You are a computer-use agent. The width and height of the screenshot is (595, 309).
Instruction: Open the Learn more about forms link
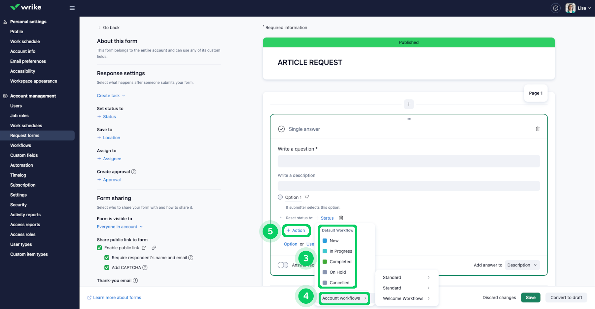point(117,297)
